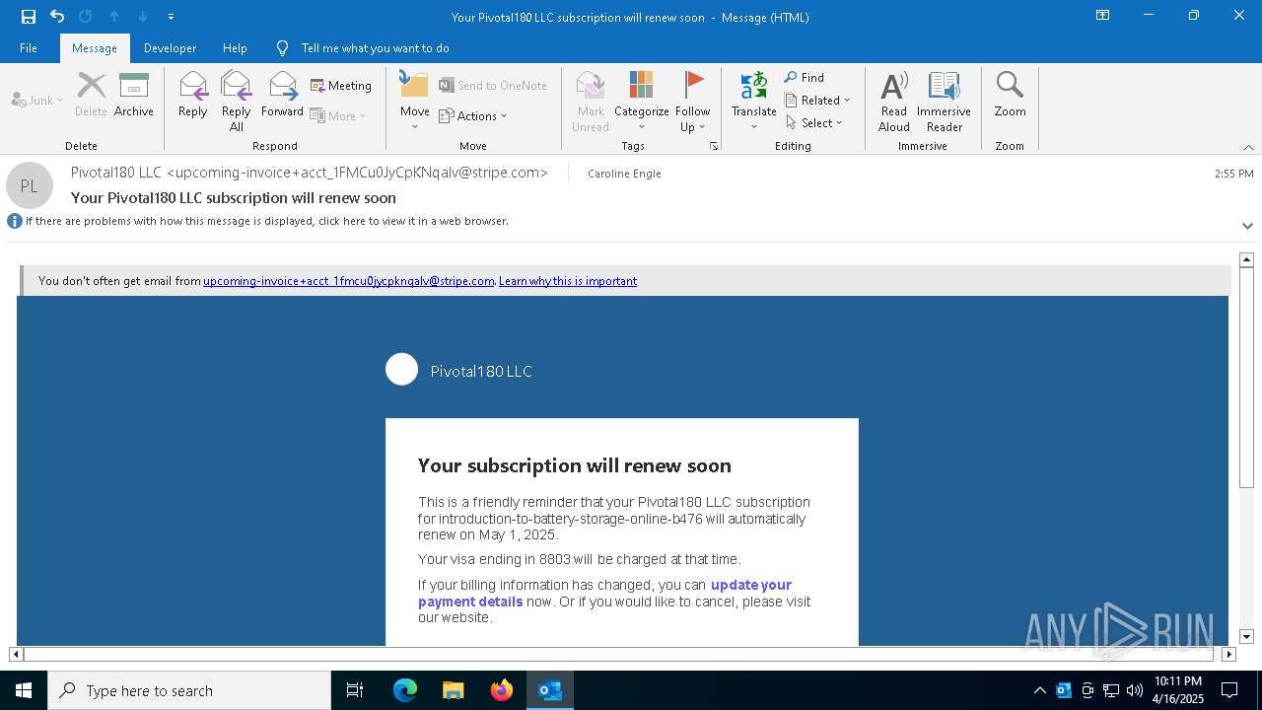Open Quick Access Toolbar customize dropdown
The width and height of the screenshot is (1262, 710).
click(171, 17)
